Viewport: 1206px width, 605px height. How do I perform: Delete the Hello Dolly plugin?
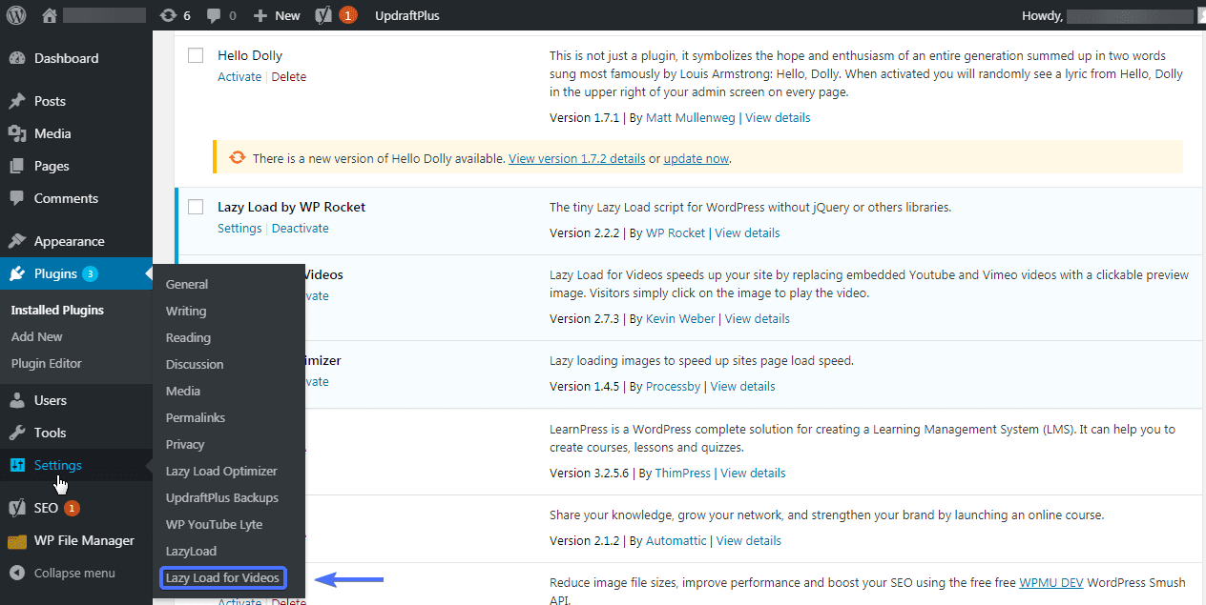(289, 76)
